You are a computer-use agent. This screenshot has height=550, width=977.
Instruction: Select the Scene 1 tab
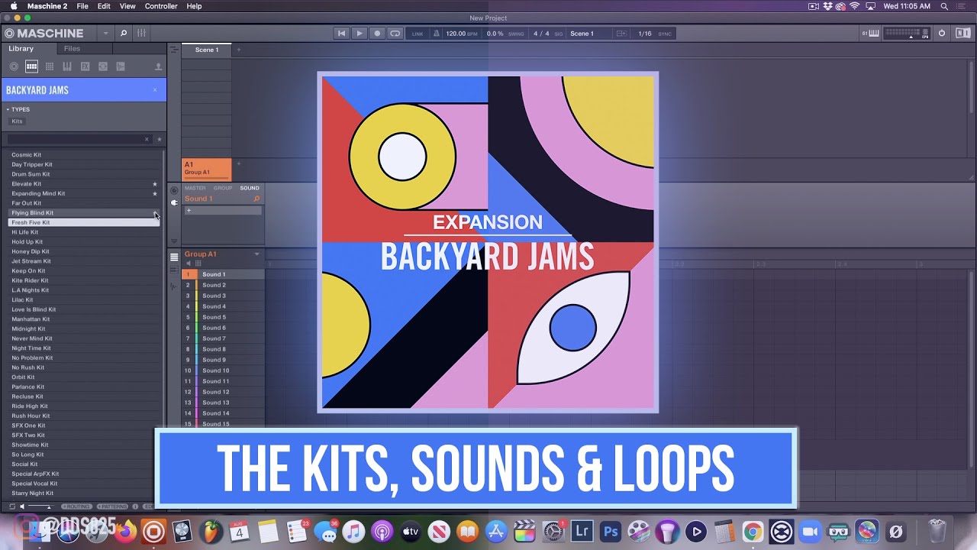[207, 50]
